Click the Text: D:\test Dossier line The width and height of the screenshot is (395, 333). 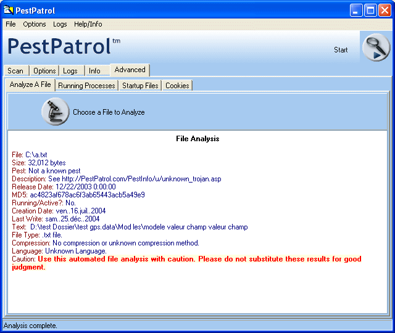[x=130, y=227]
